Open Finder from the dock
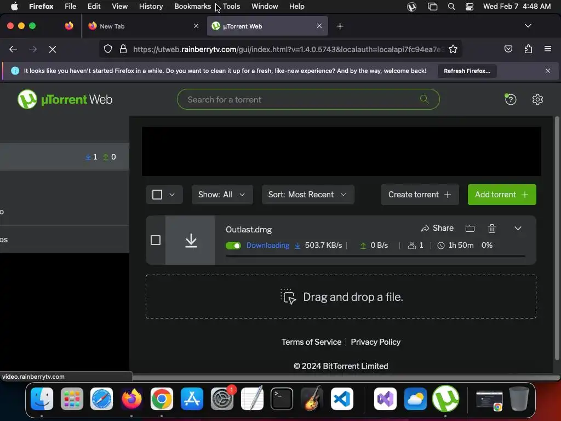This screenshot has height=421, width=561. 42,399
